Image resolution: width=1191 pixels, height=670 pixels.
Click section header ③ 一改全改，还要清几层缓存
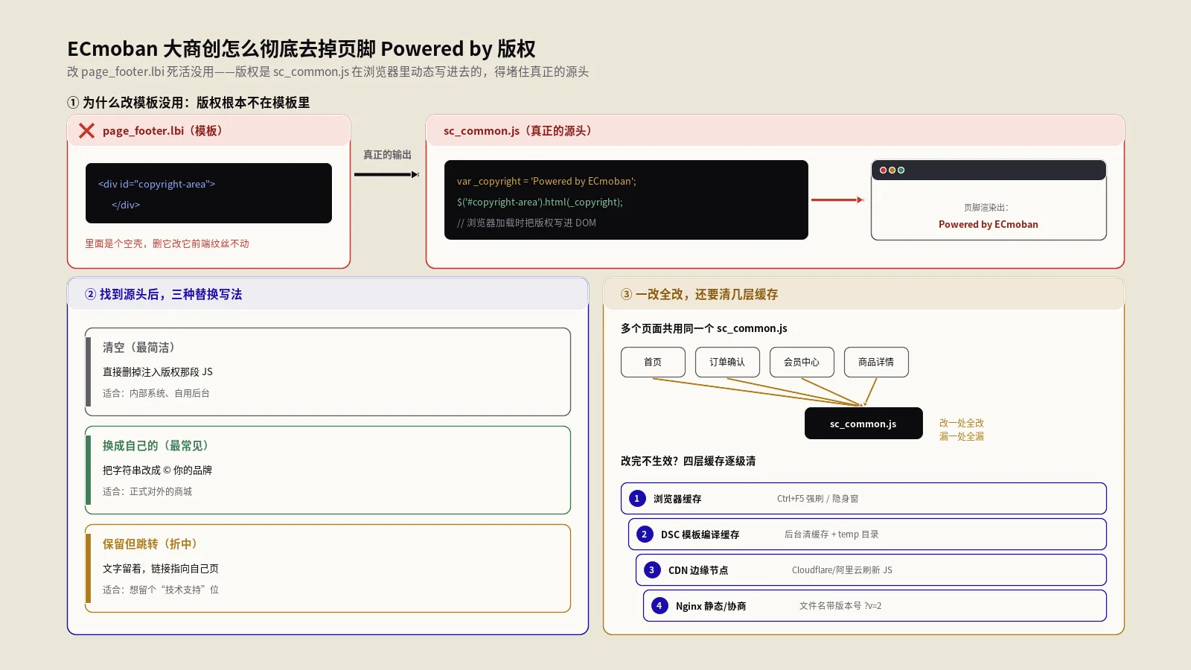tap(863, 294)
